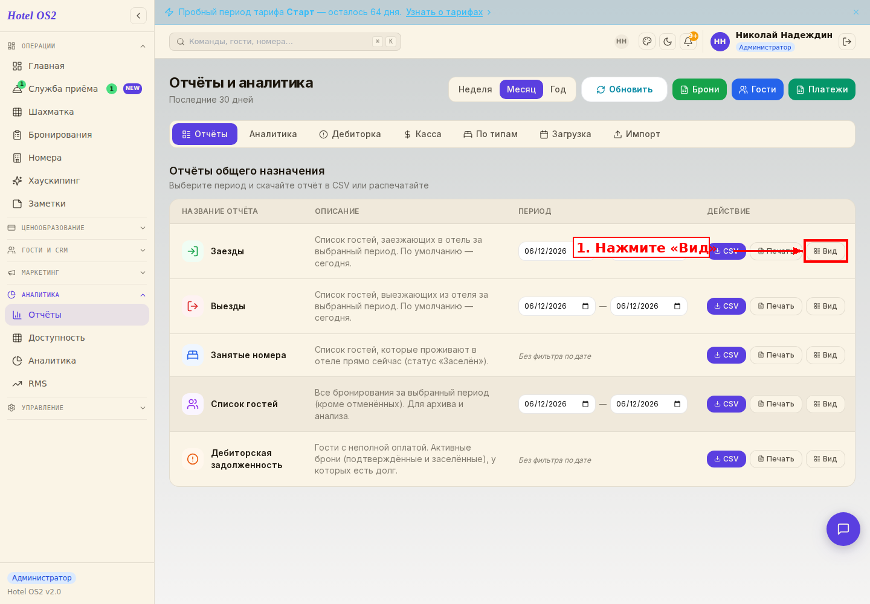Expand the Управление section
This screenshot has height=604, width=870.
[77, 408]
